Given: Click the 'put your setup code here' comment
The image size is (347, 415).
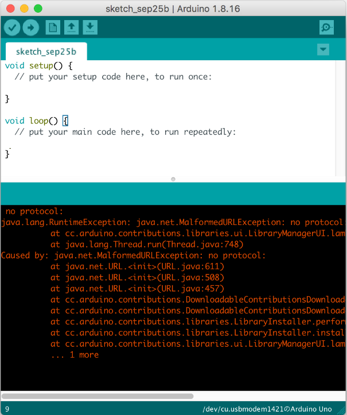Looking at the screenshot, I should coord(113,77).
